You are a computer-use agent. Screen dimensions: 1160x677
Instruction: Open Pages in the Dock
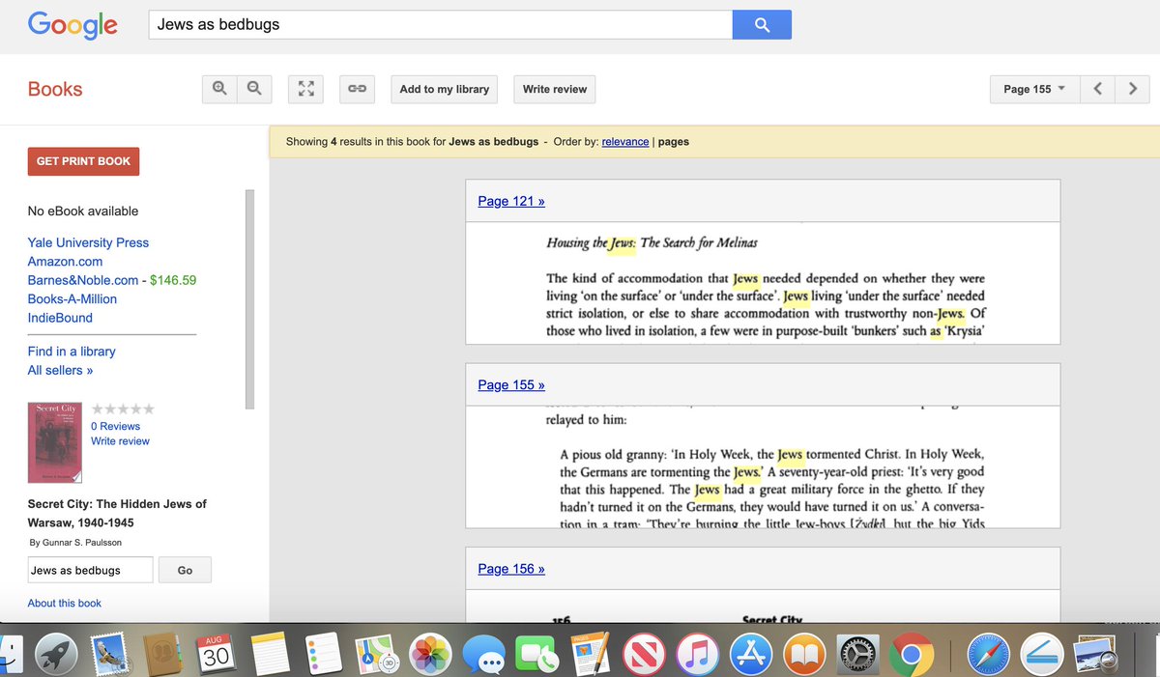coord(590,656)
